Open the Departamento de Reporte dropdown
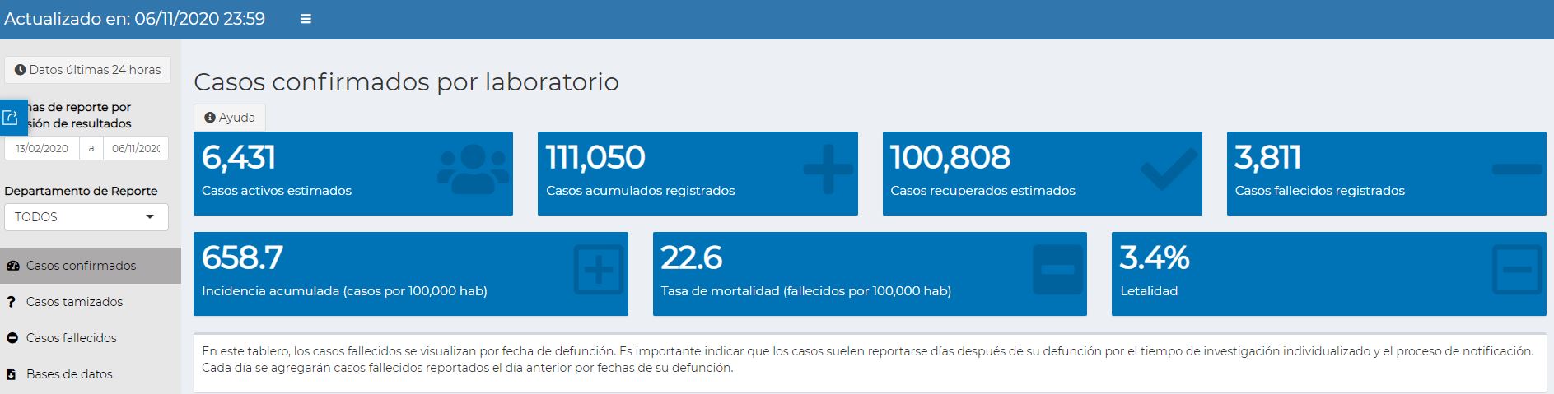 tap(86, 217)
